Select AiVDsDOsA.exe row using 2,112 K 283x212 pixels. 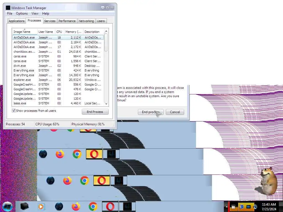[x=58, y=38]
